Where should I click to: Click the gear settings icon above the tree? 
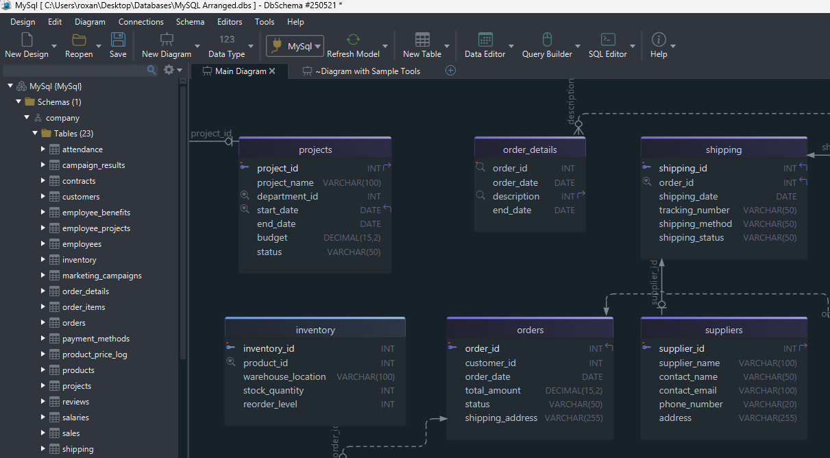(169, 70)
